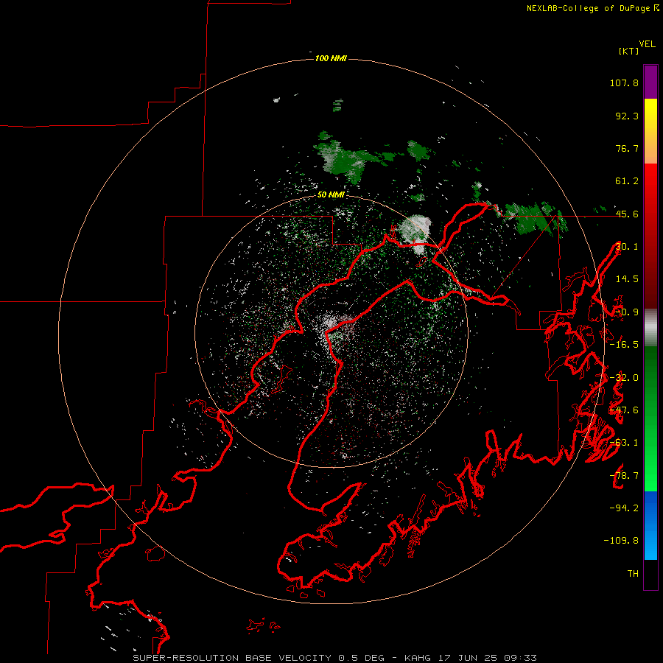Screen dimensions: 663x663
Task: Click the NEXLAB-College of DuPage watermark text
Action: tap(592, 8)
